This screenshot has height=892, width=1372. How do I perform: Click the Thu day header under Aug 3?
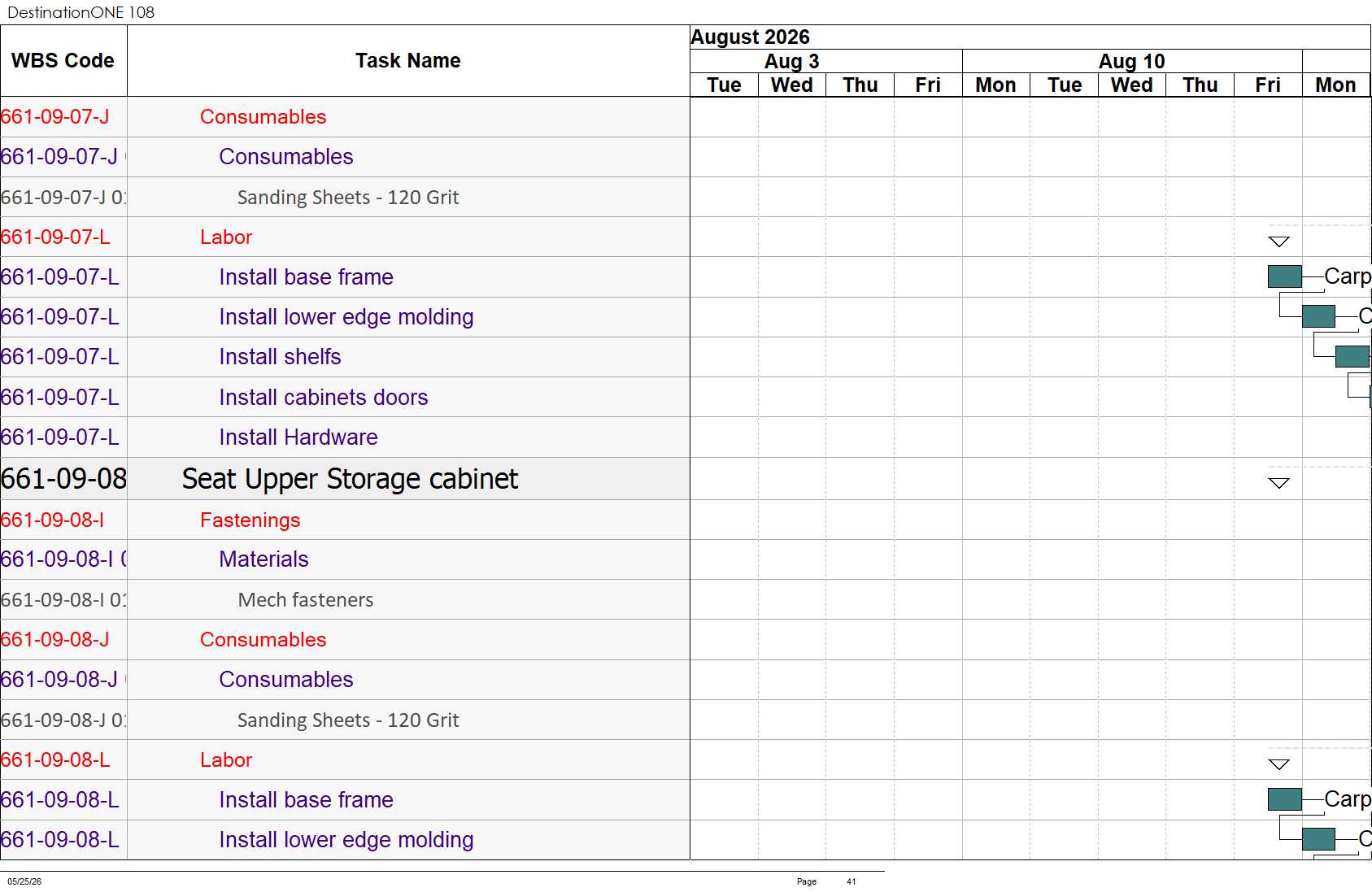tap(860, 85)
